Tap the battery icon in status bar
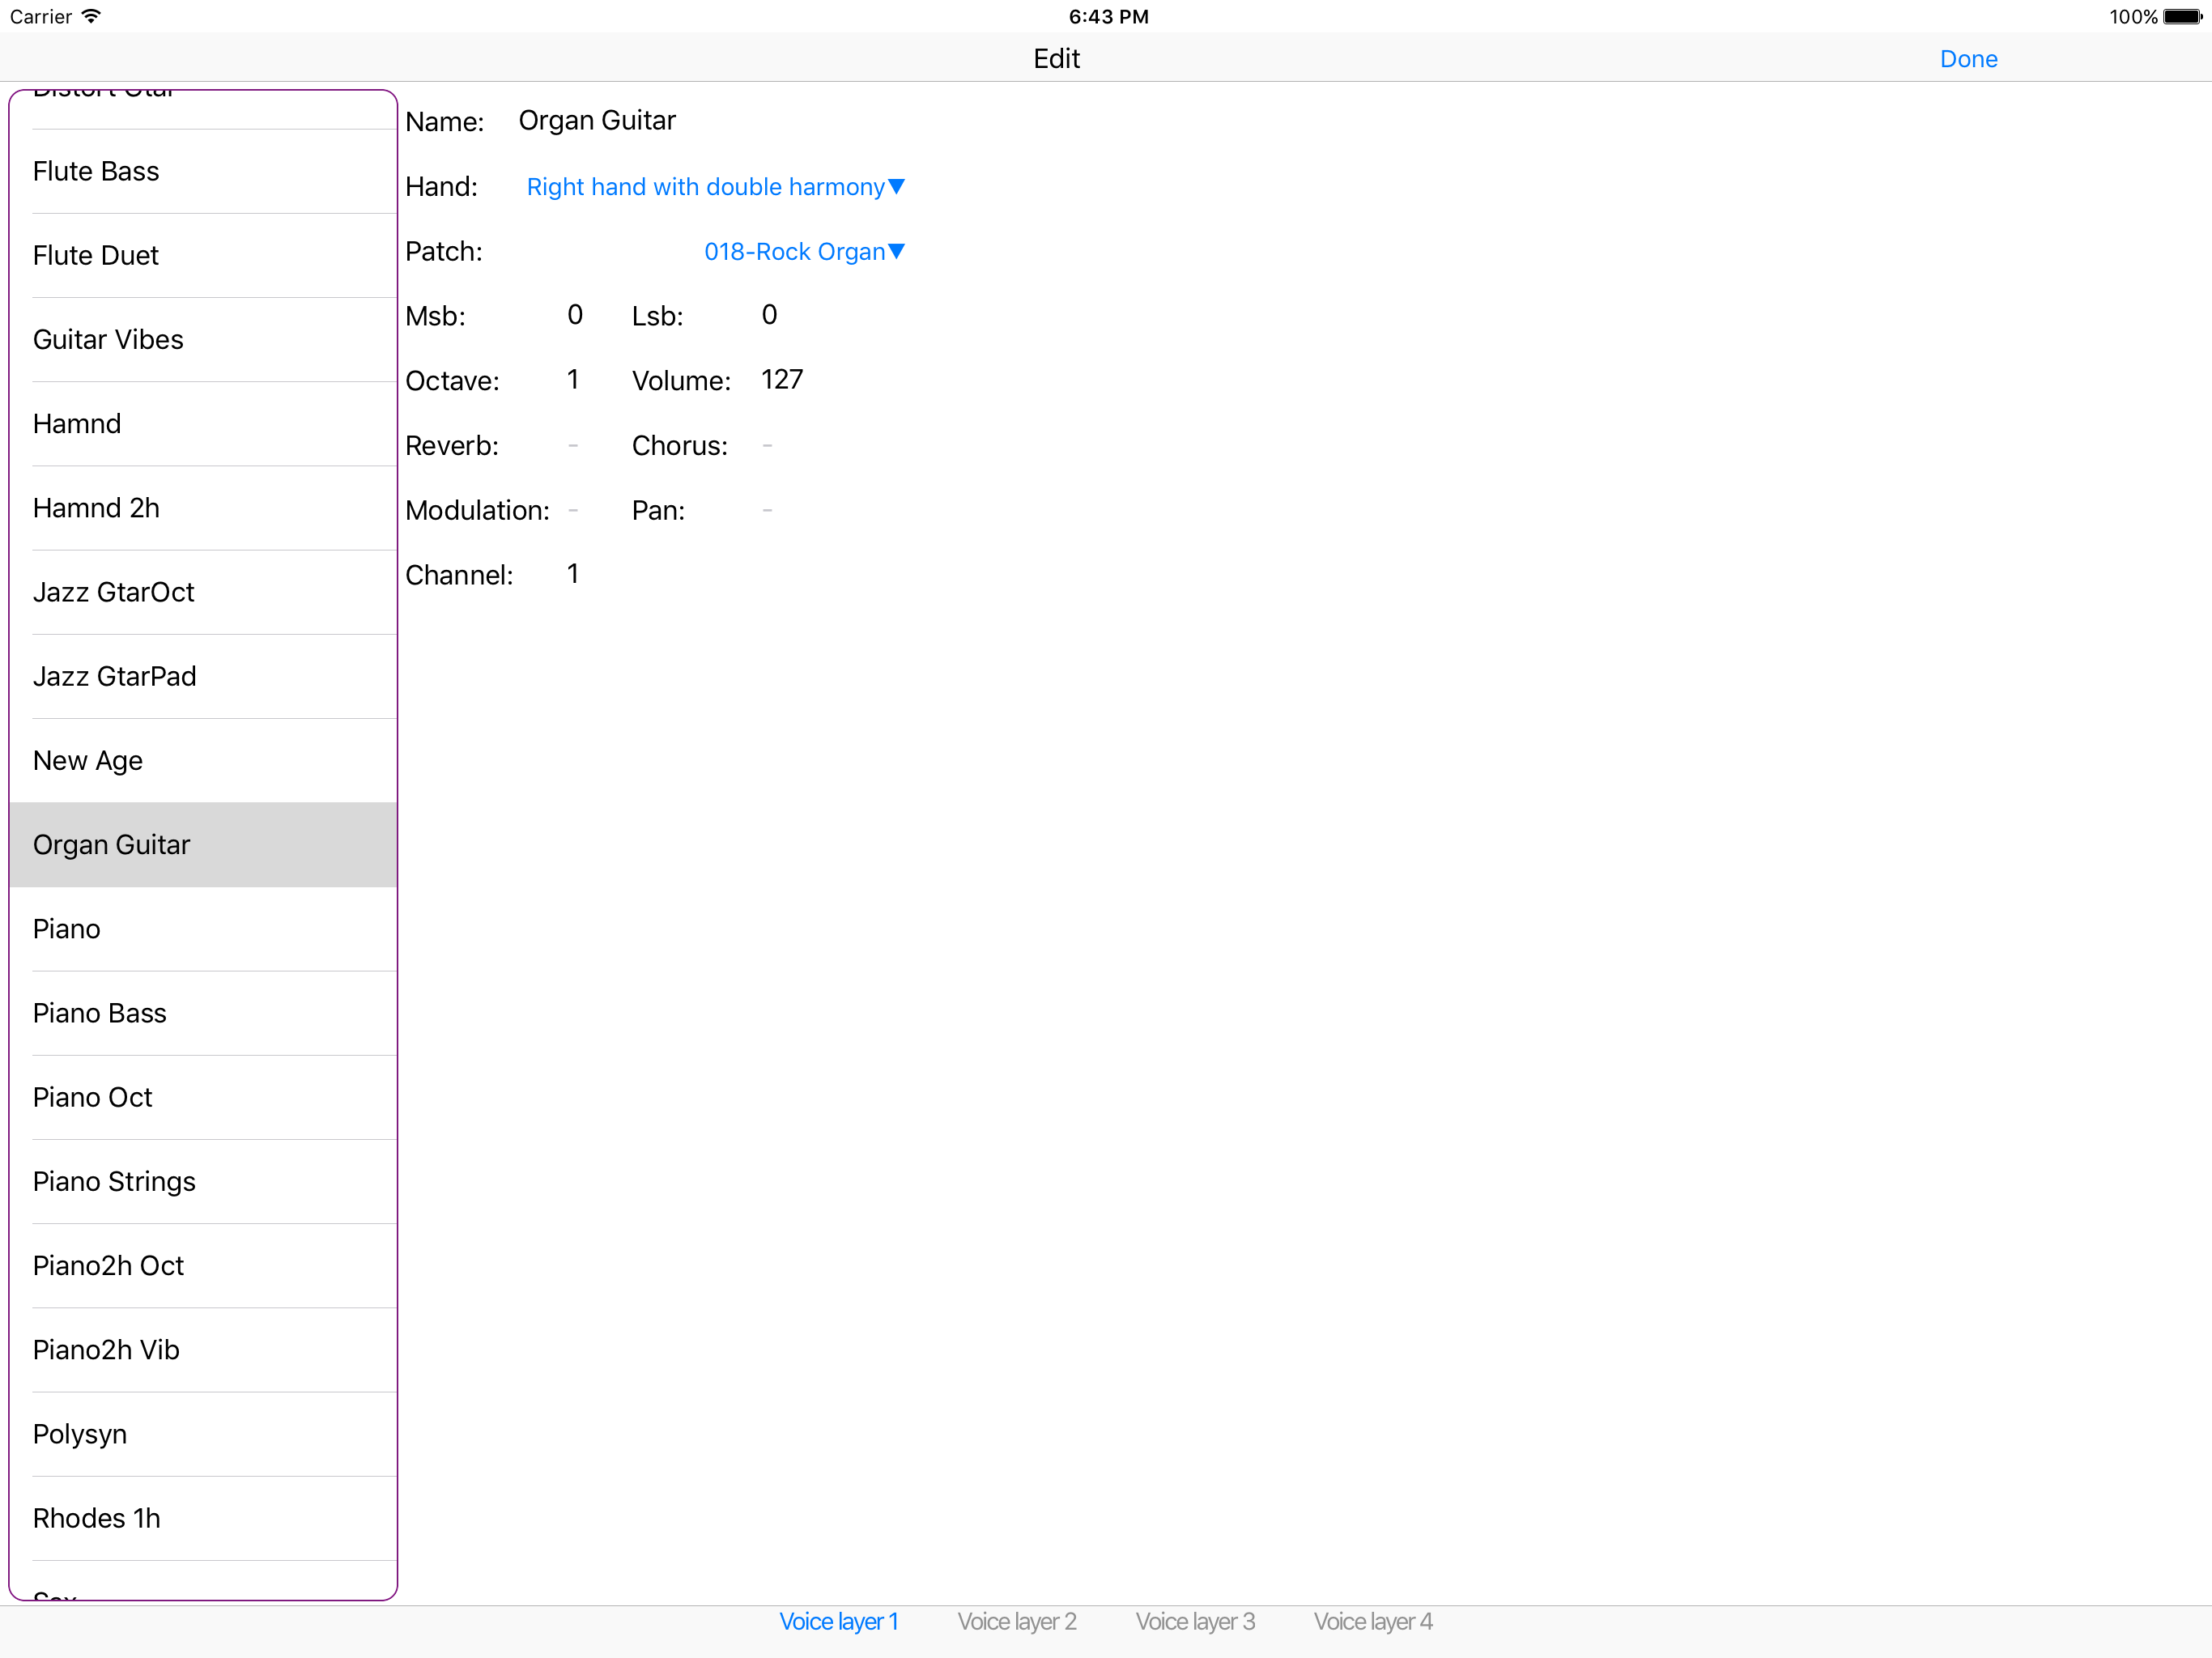 pyautogui.click(x=2182, y=17)
